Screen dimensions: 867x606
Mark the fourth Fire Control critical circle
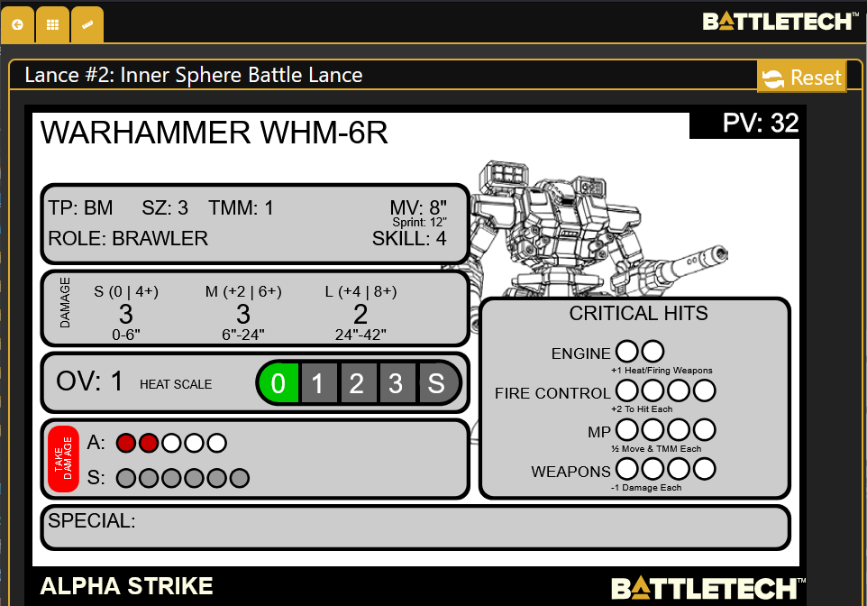(705, 390)
